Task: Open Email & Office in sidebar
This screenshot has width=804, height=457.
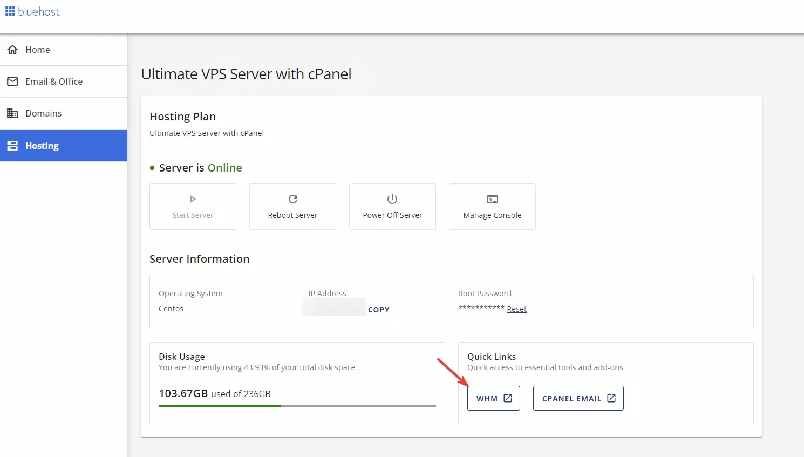Action: tap(64, 81)
